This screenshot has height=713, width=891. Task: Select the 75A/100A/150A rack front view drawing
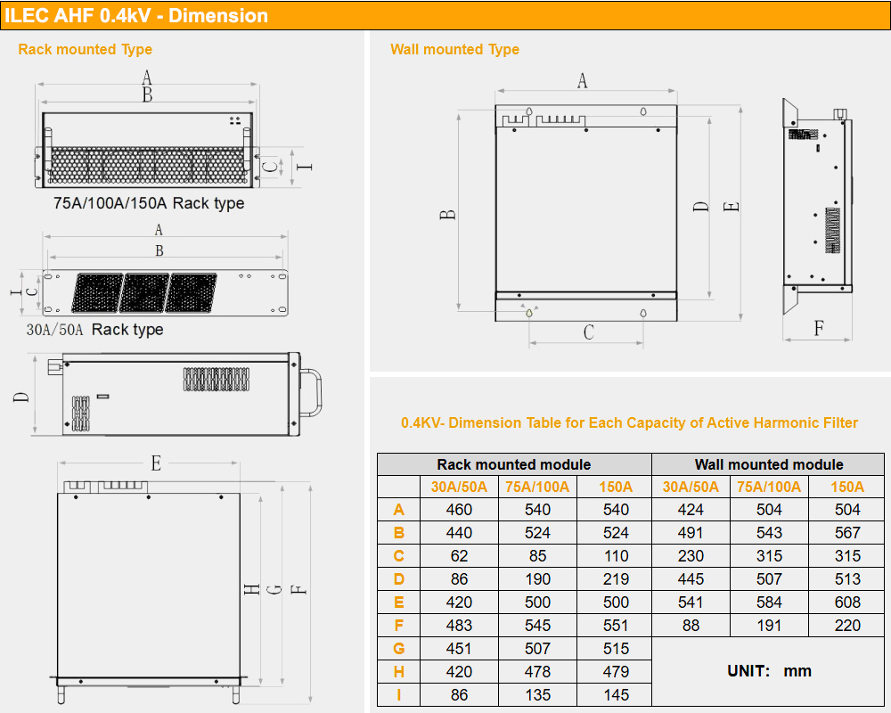[148, 150]
